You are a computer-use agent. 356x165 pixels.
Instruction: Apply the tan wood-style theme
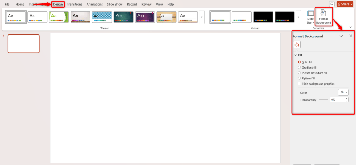click(x=167, y=17)
